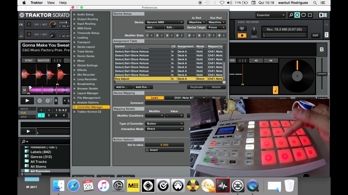Open the Help menu

click(63, 3)
